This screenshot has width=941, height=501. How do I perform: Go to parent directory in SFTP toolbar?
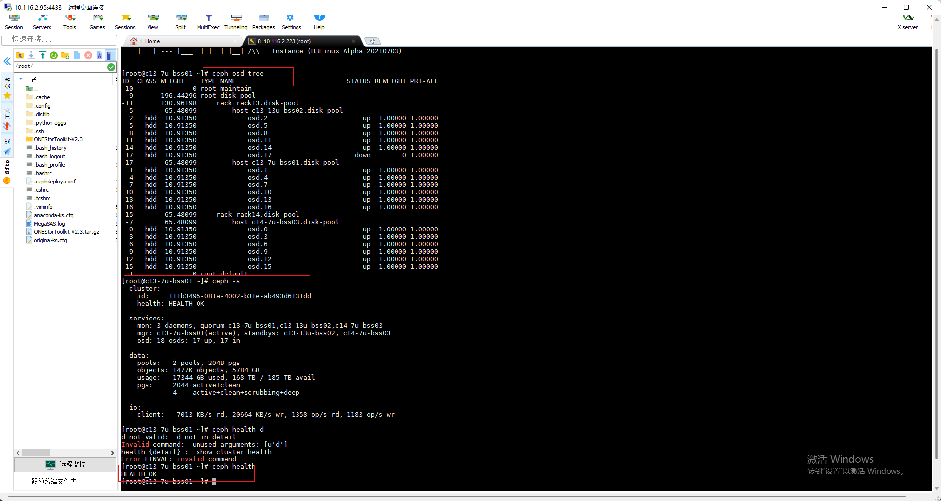pos(20,55)
